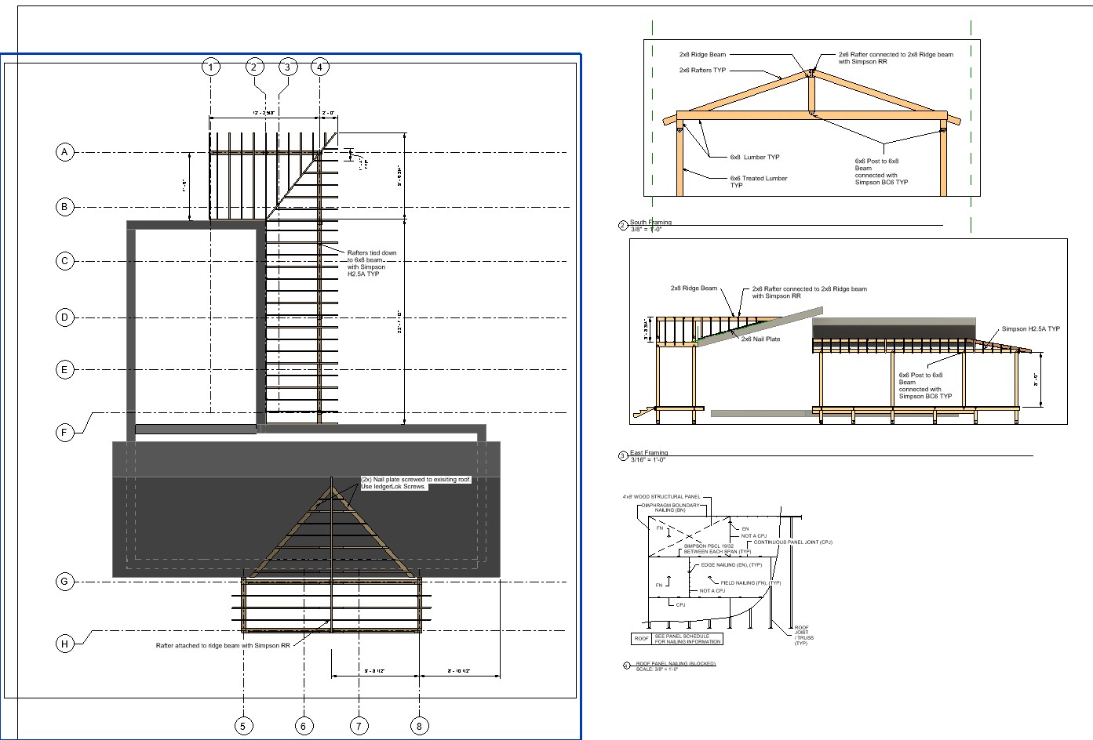Click 'SEE PANEL SCHEDULE FOR NAILING INFORMATION' box
1093x740 pixels.
[x=687, y=639]
